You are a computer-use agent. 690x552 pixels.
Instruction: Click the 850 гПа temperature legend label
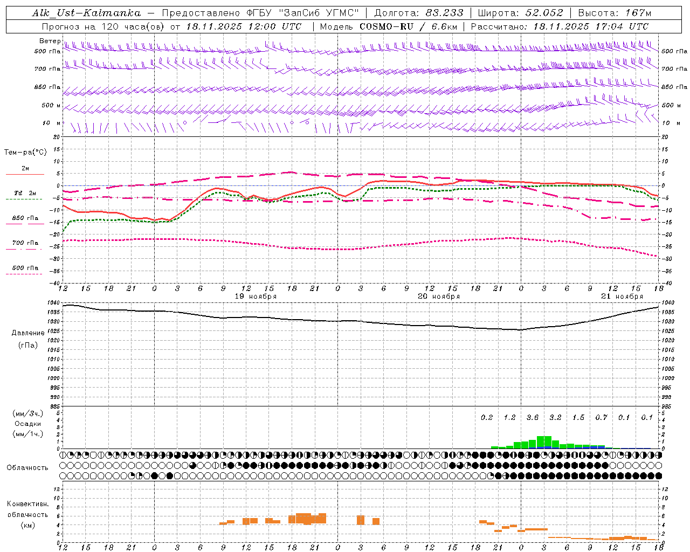[25, 218]
